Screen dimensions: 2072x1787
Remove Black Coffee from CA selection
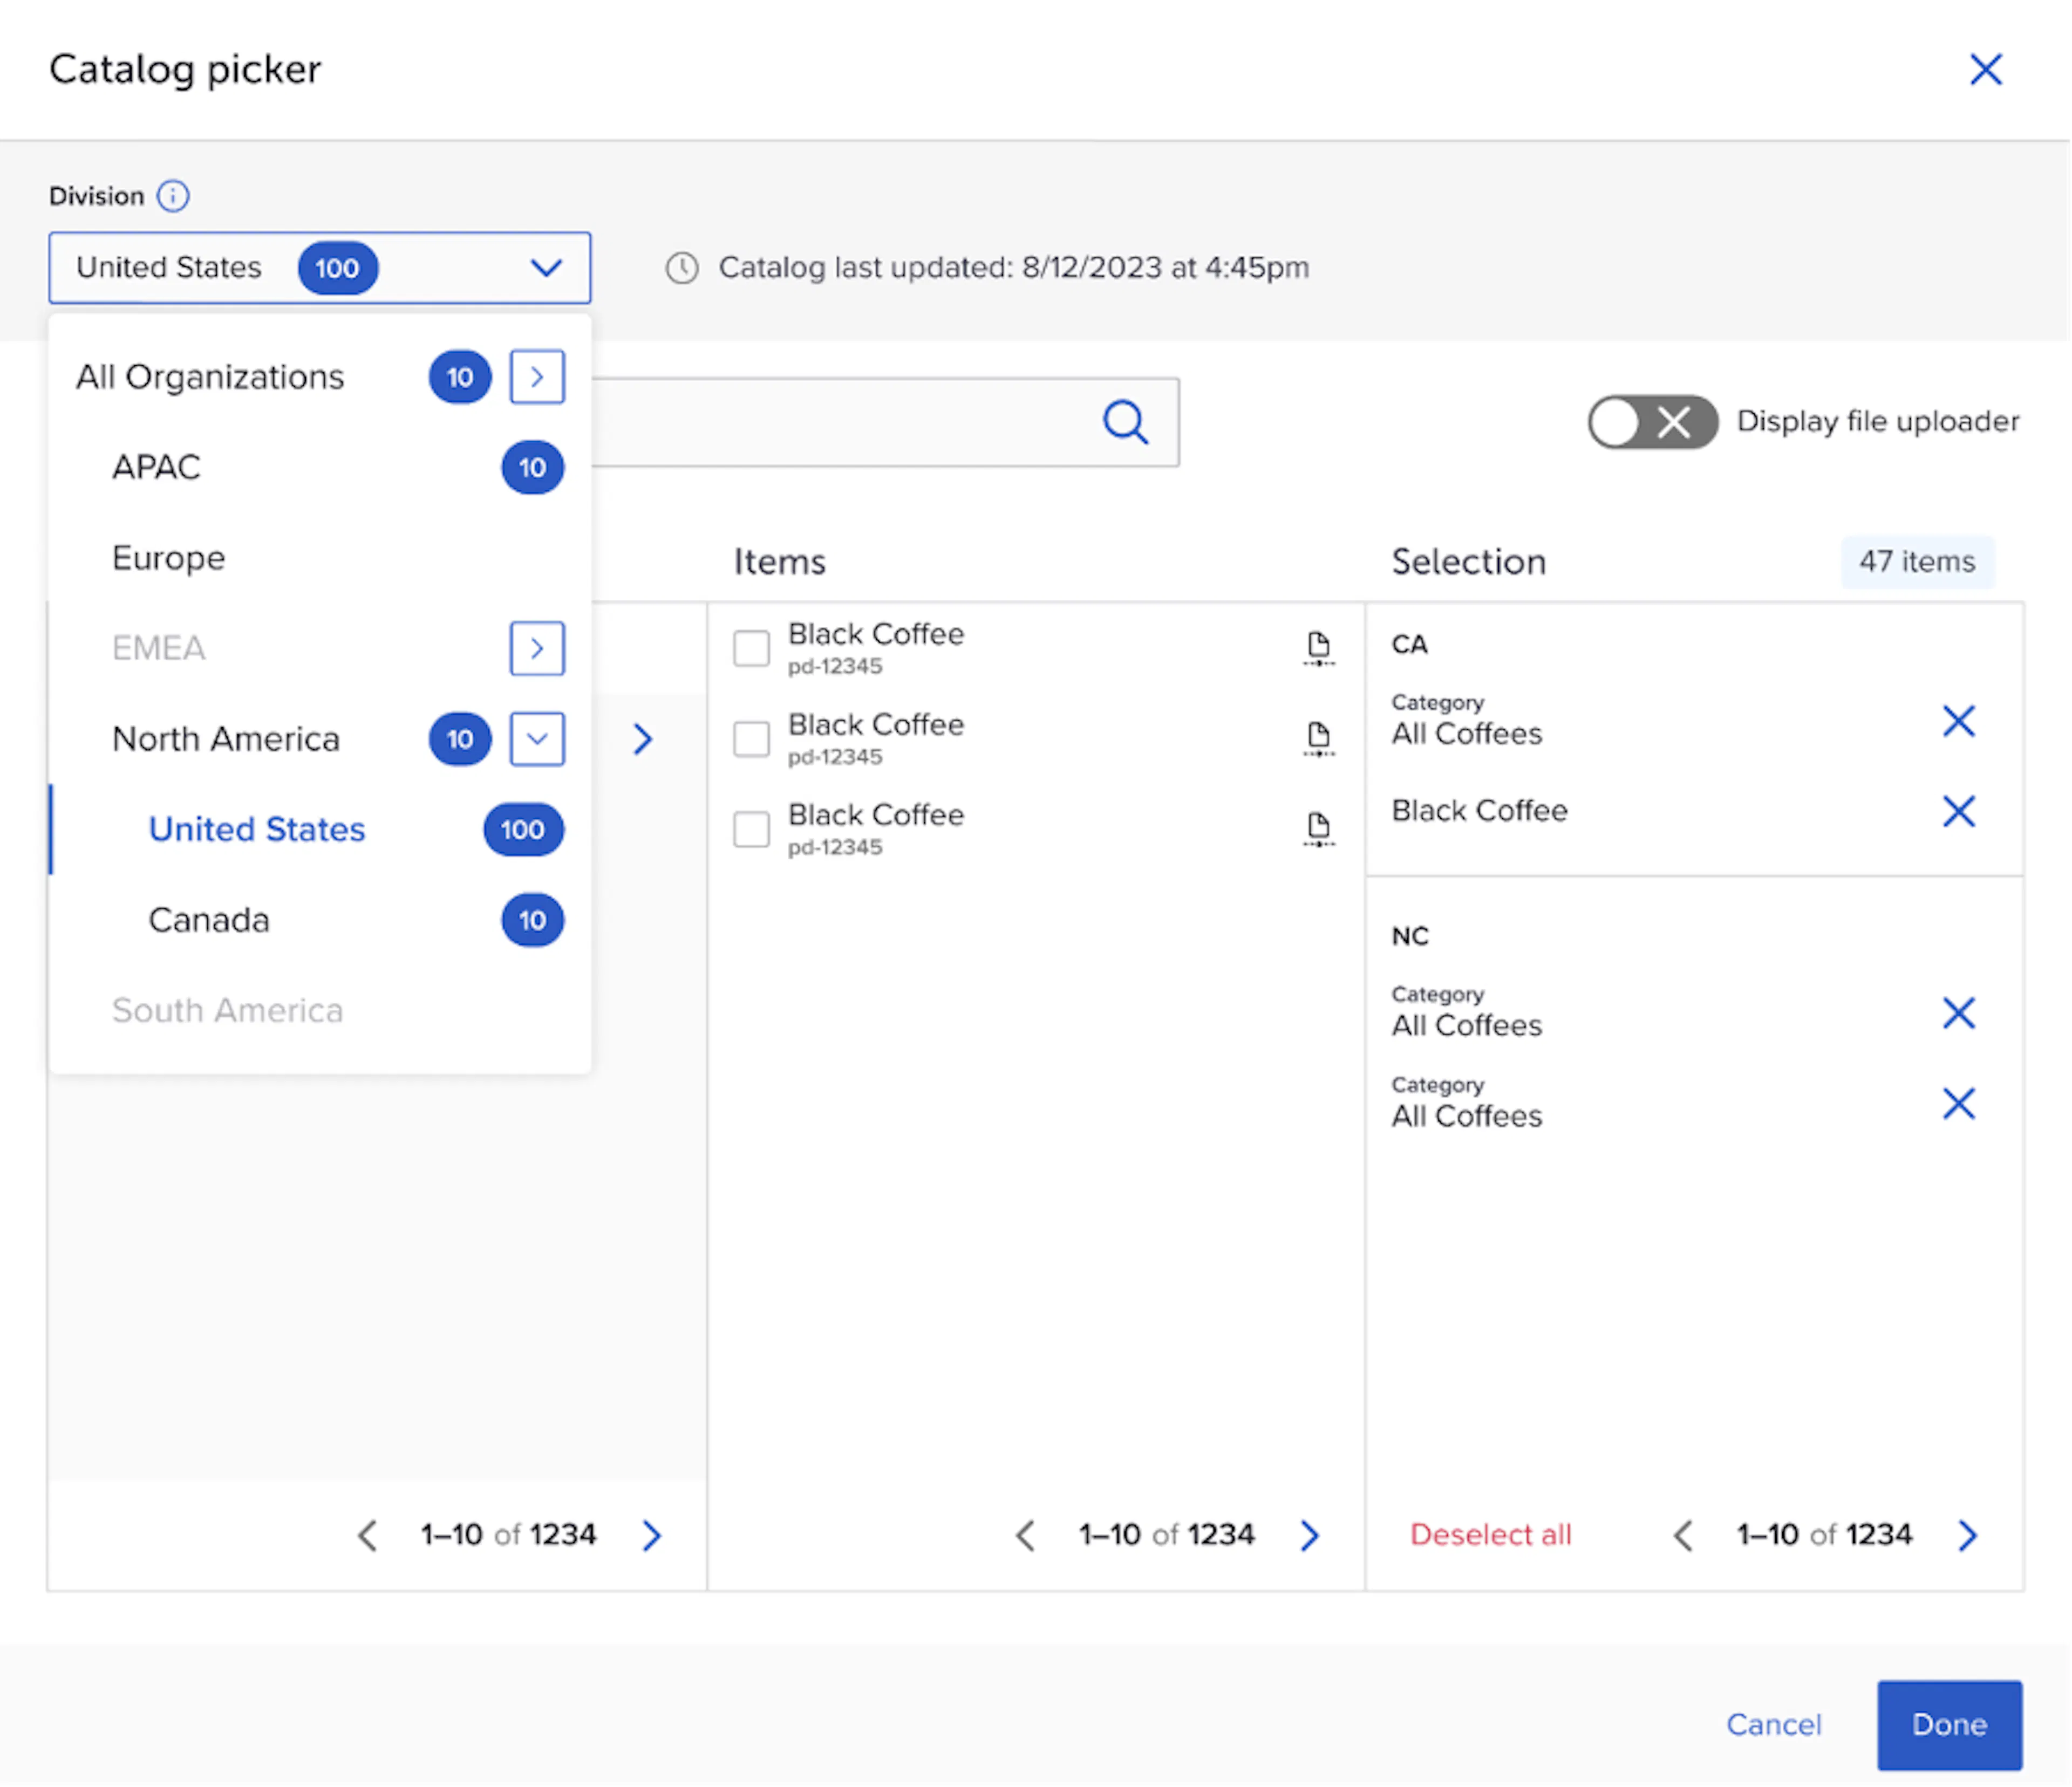click(1959, 812)
